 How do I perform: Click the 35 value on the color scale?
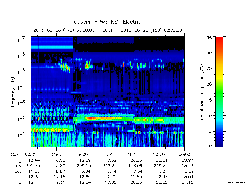(209, 38)
